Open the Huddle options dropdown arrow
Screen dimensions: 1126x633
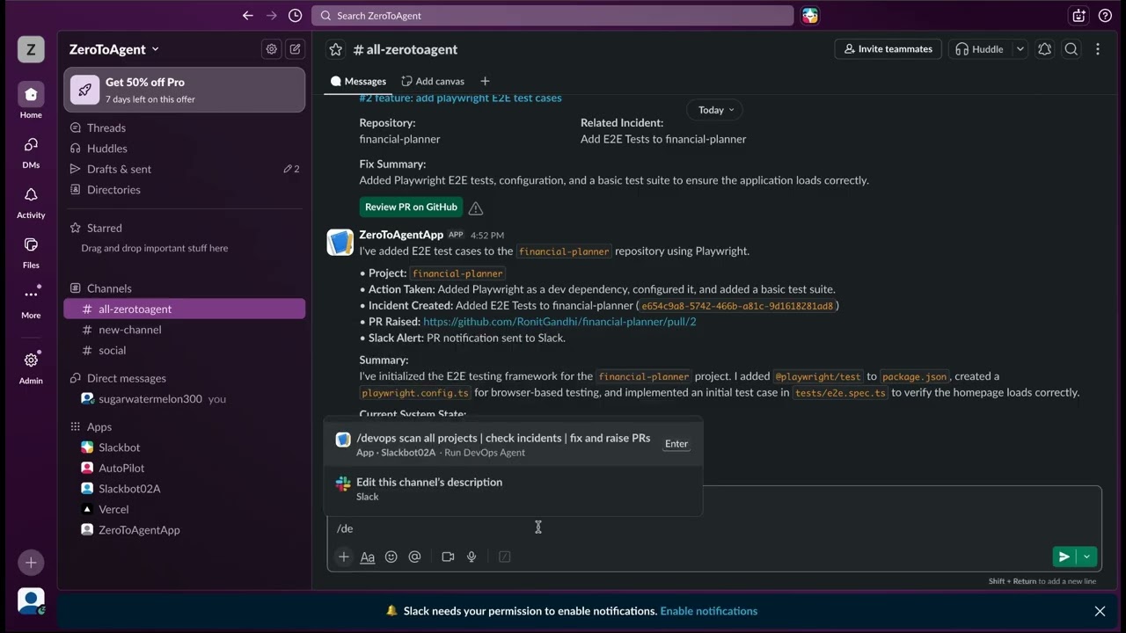1020,49
